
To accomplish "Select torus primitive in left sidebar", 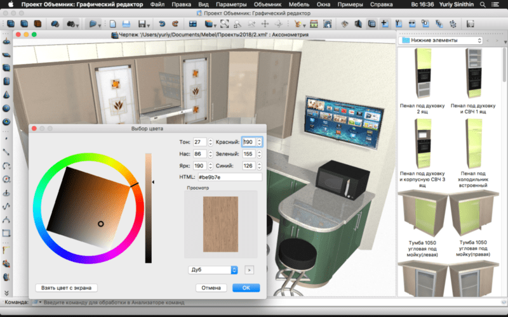I will 6,122.
